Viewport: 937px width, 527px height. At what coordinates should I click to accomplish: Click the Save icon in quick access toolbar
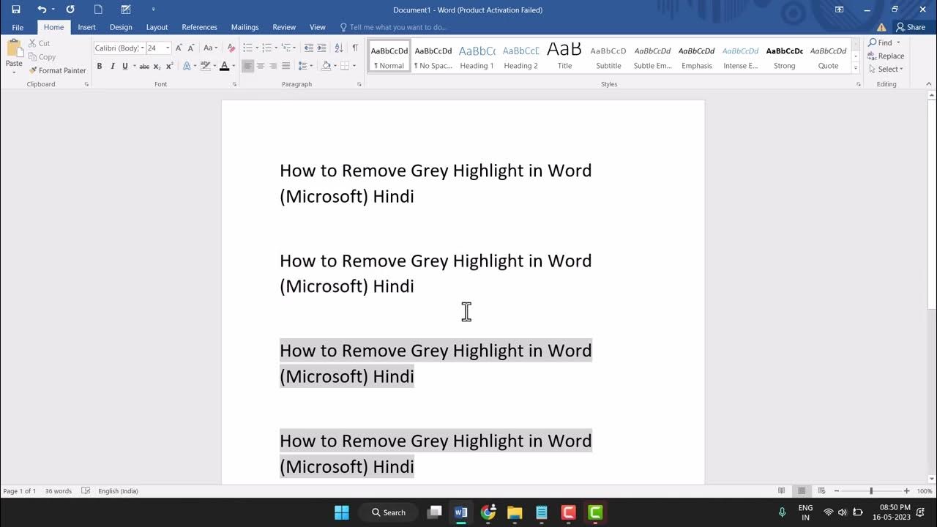[x=16, y=10]
